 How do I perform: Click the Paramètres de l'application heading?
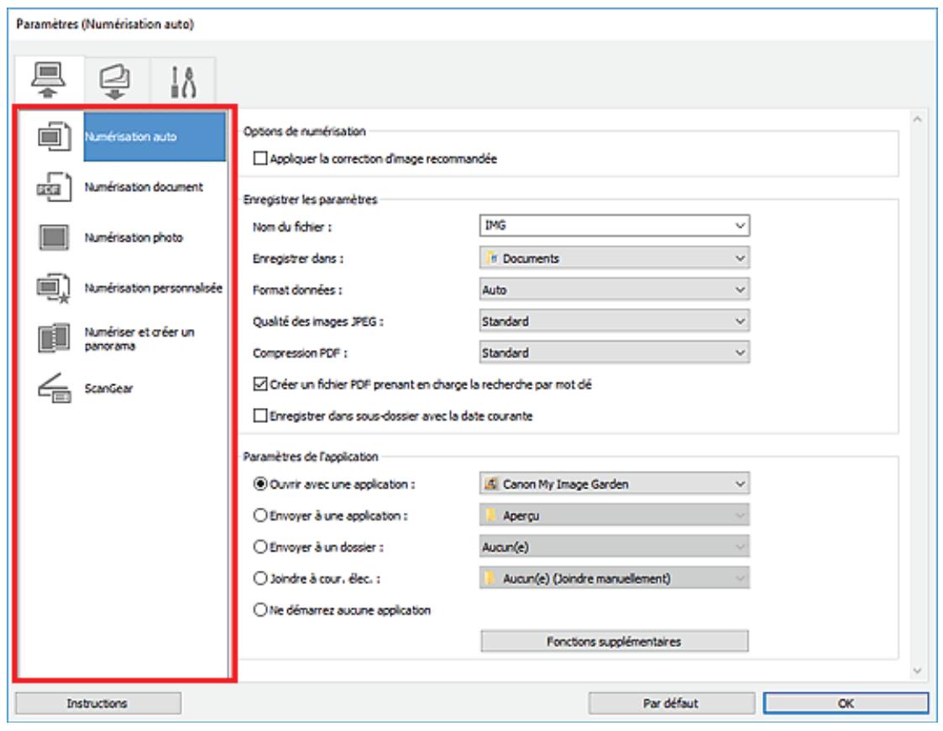pyautogui.click(x=311, y=457)
